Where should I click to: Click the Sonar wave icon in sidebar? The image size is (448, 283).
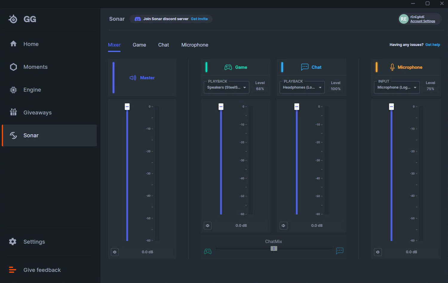(x=13, y=135)
